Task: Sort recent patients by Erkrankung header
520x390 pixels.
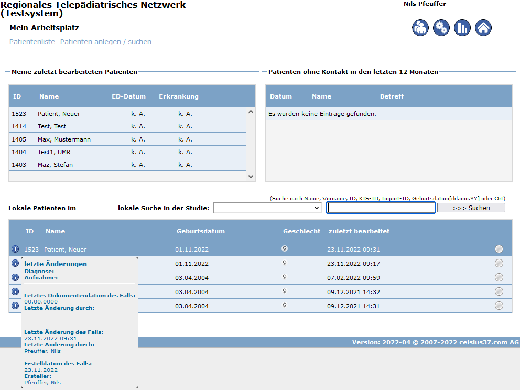Action: coord(179,96)
